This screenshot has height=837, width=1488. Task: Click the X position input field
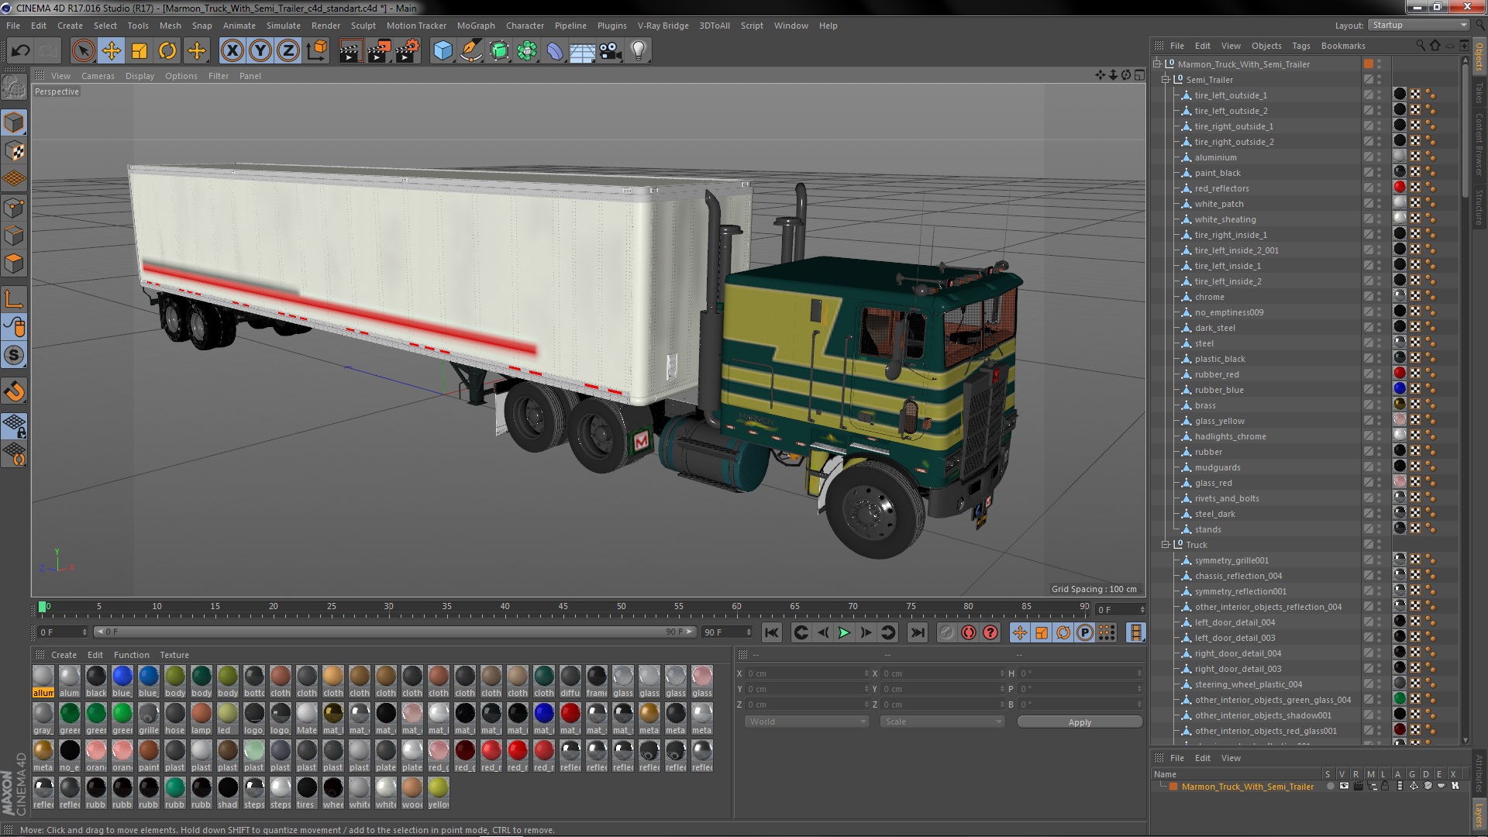click(806, 673)
